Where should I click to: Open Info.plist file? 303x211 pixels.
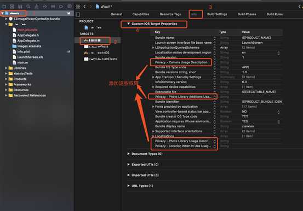point(24,52)
